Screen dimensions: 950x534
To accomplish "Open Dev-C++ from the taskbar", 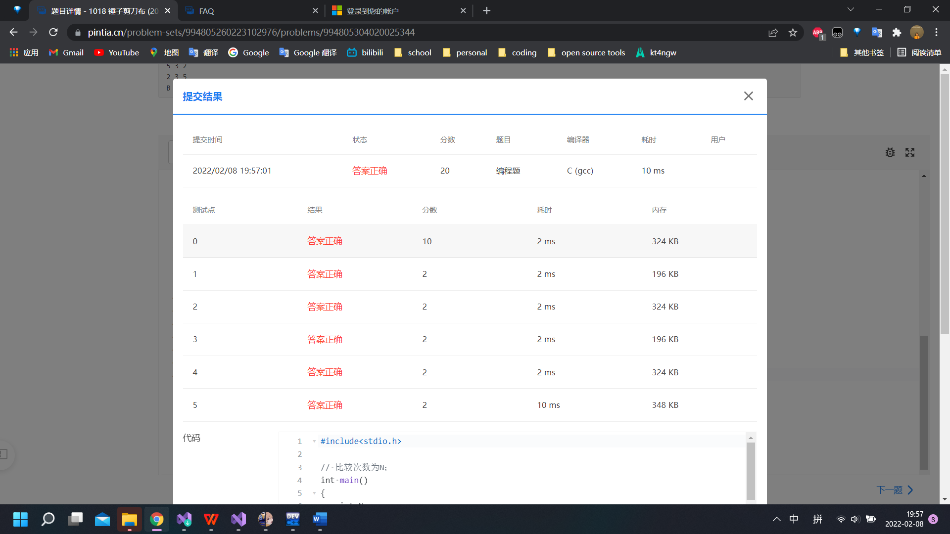I will point(292,520).
